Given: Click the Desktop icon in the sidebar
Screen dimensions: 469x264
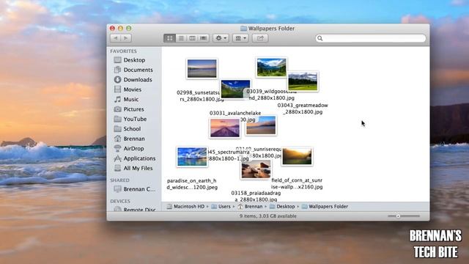Looking at the screenshot, I should coord(117,60).
